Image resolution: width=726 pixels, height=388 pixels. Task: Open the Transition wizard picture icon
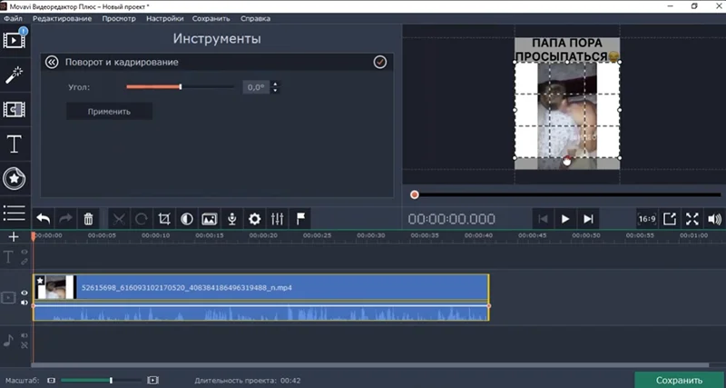pyautogui.click(x=210, y=219)
